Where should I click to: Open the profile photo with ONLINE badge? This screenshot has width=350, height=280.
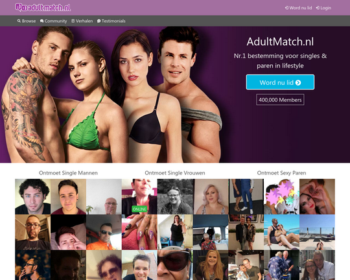(x=139, y=196)
